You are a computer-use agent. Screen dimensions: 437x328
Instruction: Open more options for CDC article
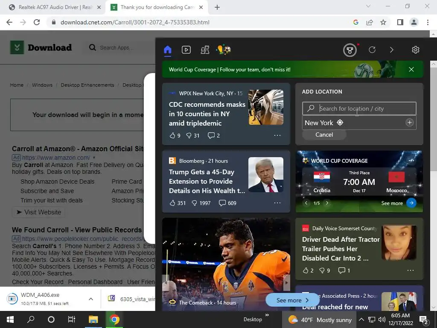coord(277,135)
